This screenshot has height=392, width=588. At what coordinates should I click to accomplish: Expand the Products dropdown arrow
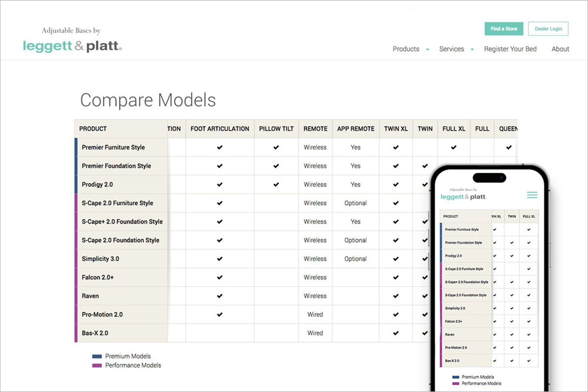[427, 49]
